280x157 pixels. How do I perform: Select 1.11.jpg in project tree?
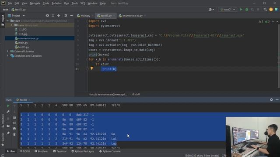click(x=23, y=34)
